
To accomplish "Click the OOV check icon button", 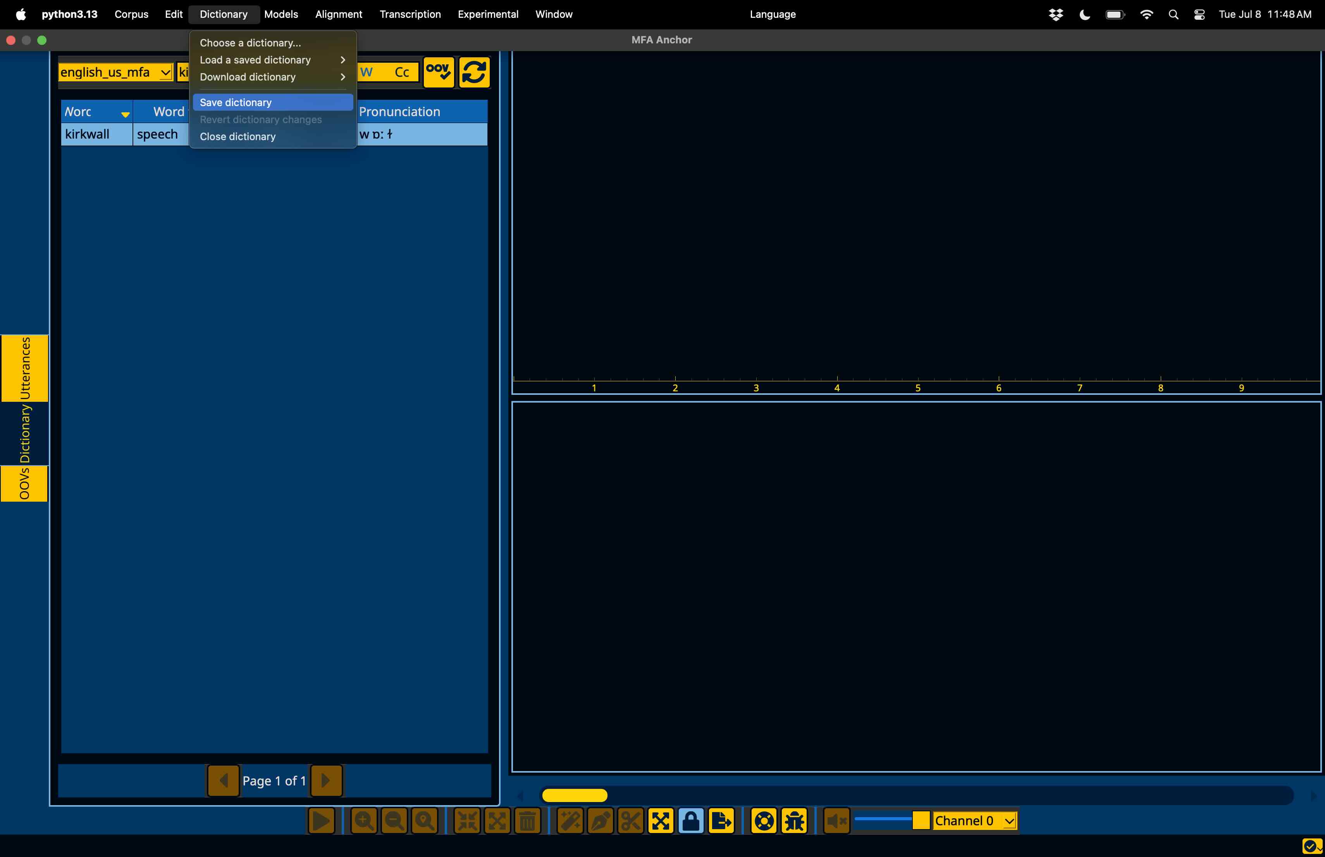I will (439, 72).
